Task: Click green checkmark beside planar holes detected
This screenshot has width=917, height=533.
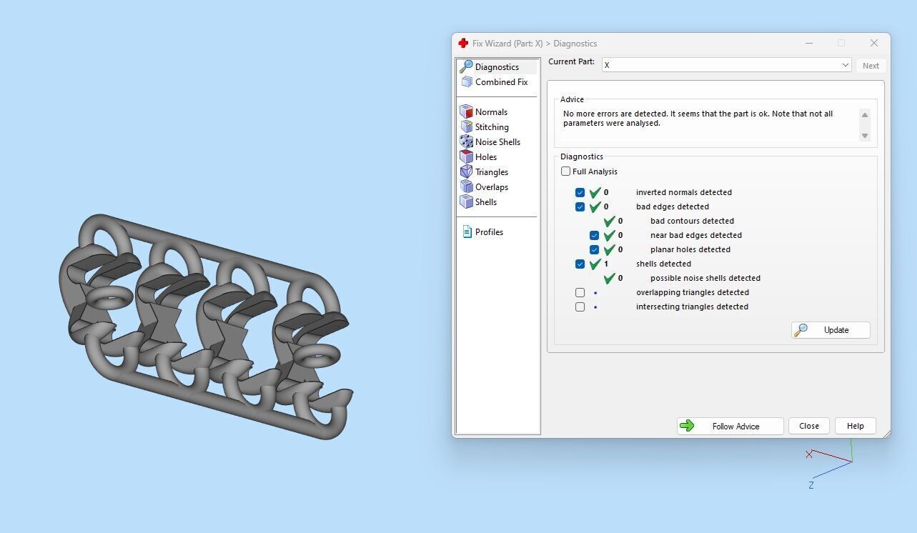Action: coord(609,249)
